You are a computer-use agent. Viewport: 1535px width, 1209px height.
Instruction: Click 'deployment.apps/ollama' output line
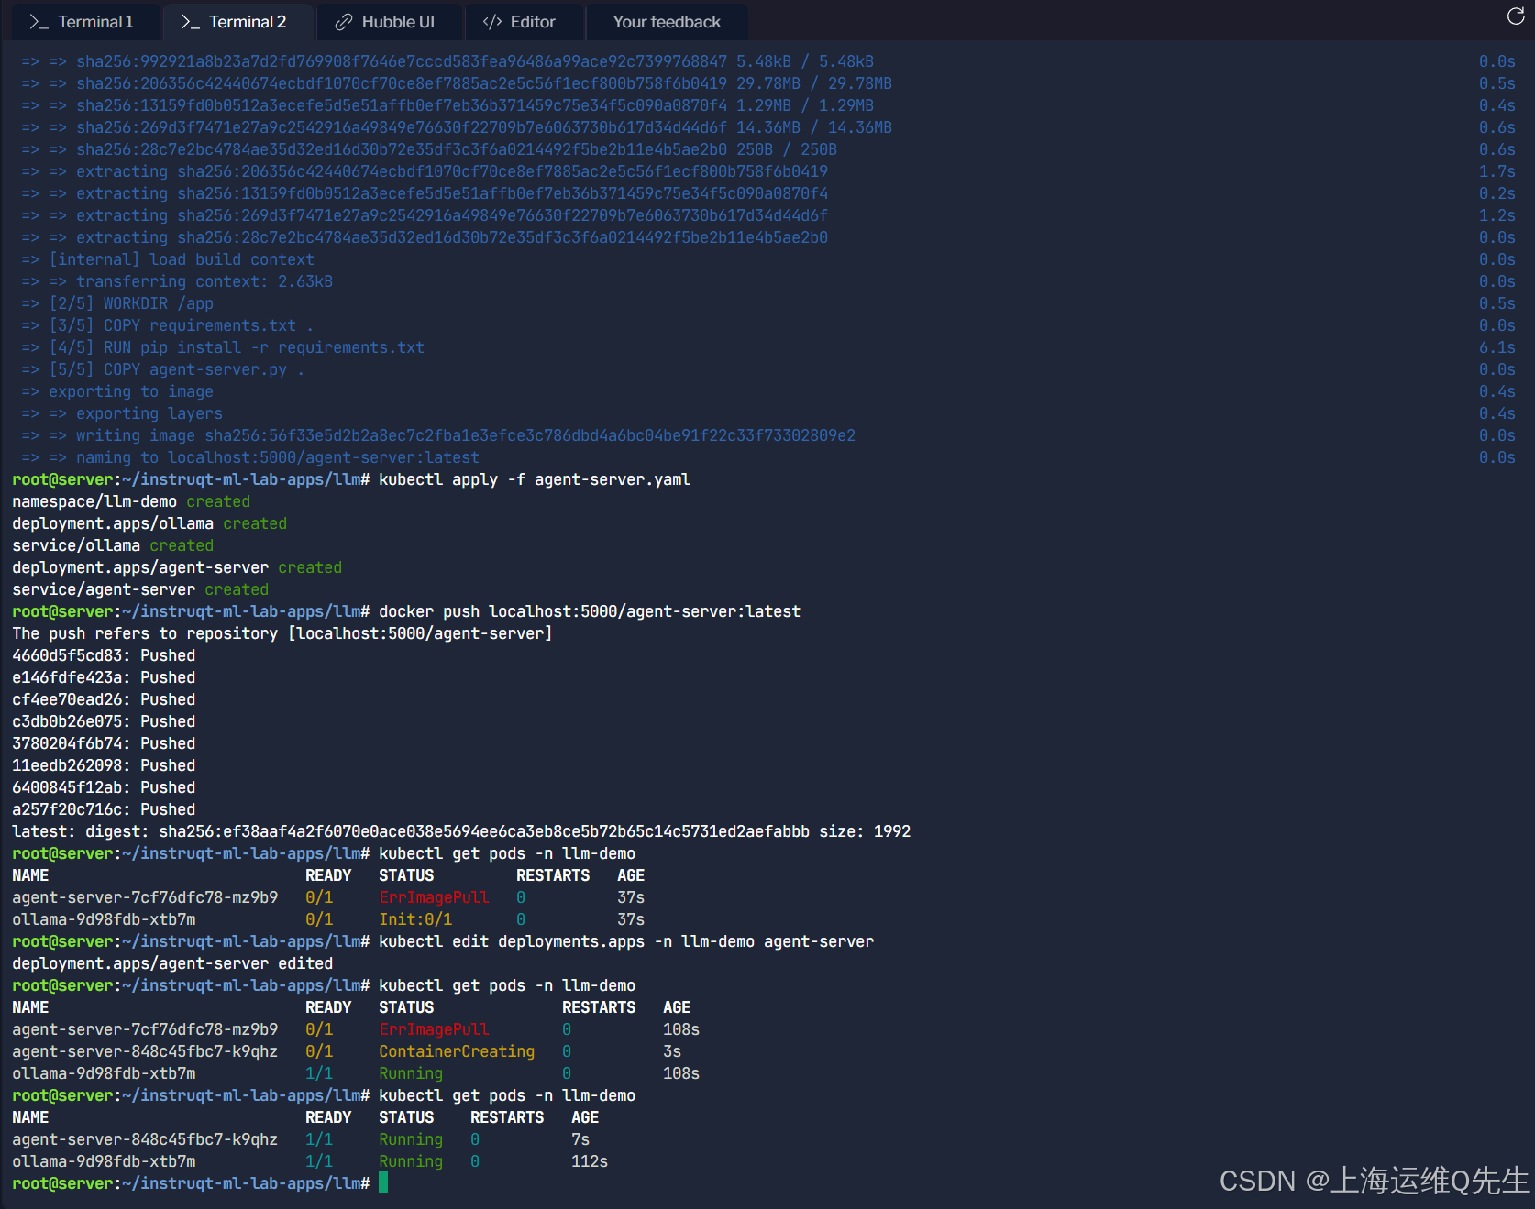[149, 523]
